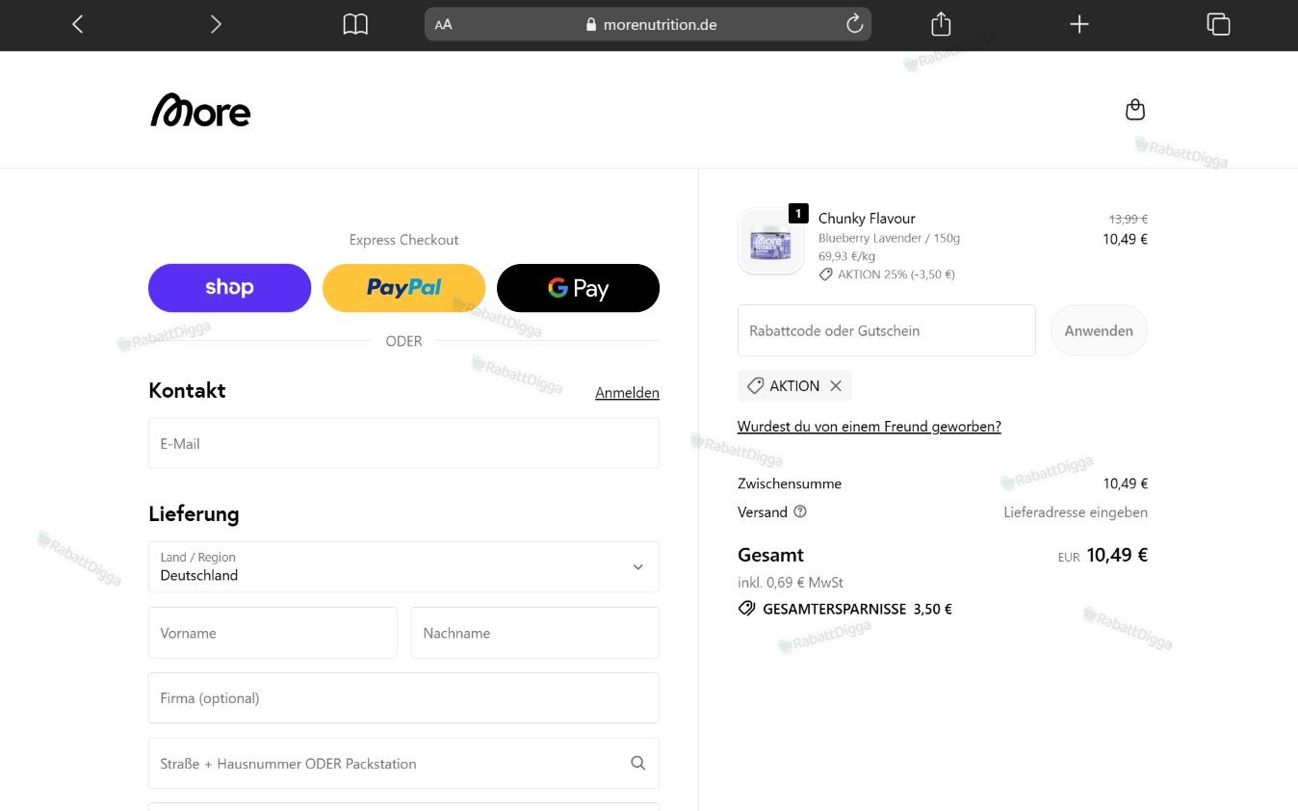Click the 'AKTION 25% (-3,50 €)' discount line

[887, 275]
